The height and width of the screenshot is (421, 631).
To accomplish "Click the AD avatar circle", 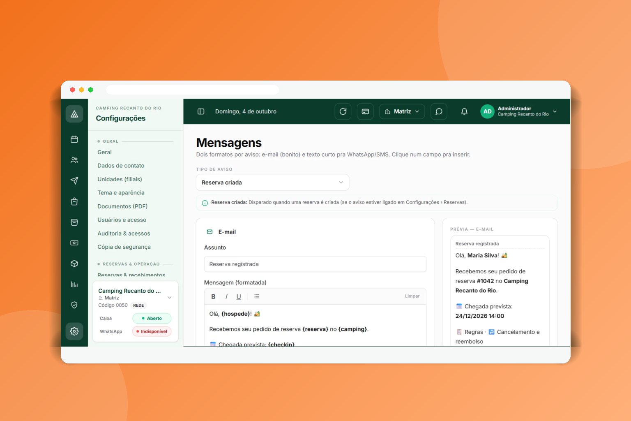I will (487, 111).
